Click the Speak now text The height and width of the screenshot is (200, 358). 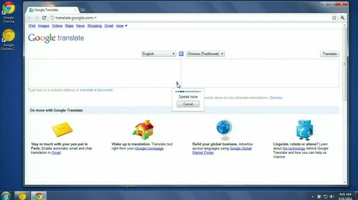pos(188,97)
